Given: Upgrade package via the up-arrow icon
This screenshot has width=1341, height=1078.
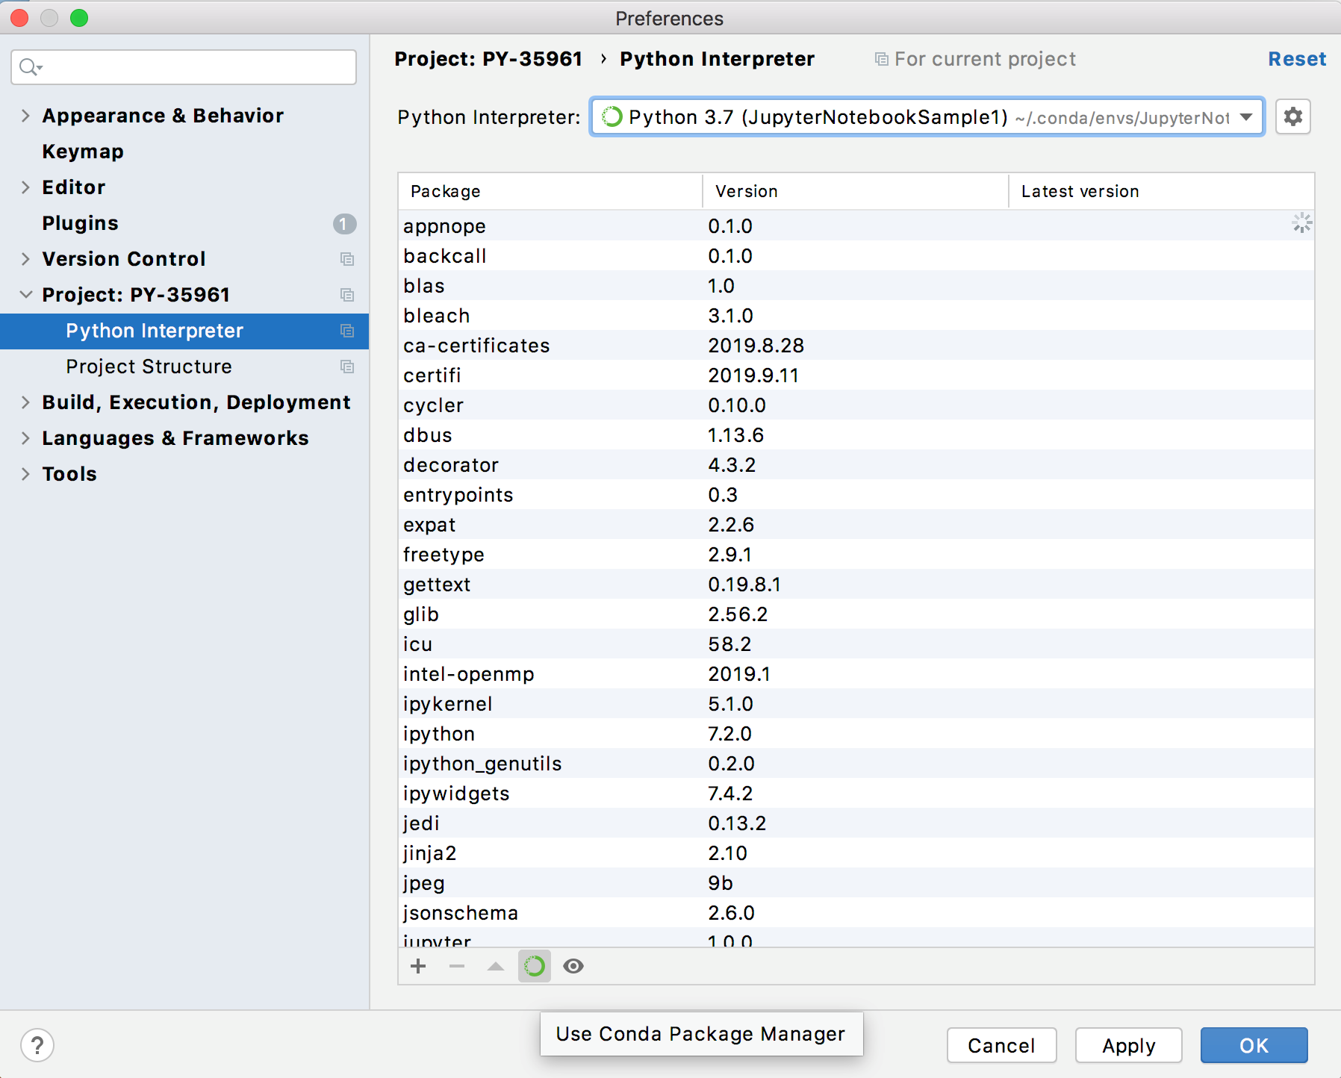Looking at the screenshot, I should [495, 966].
